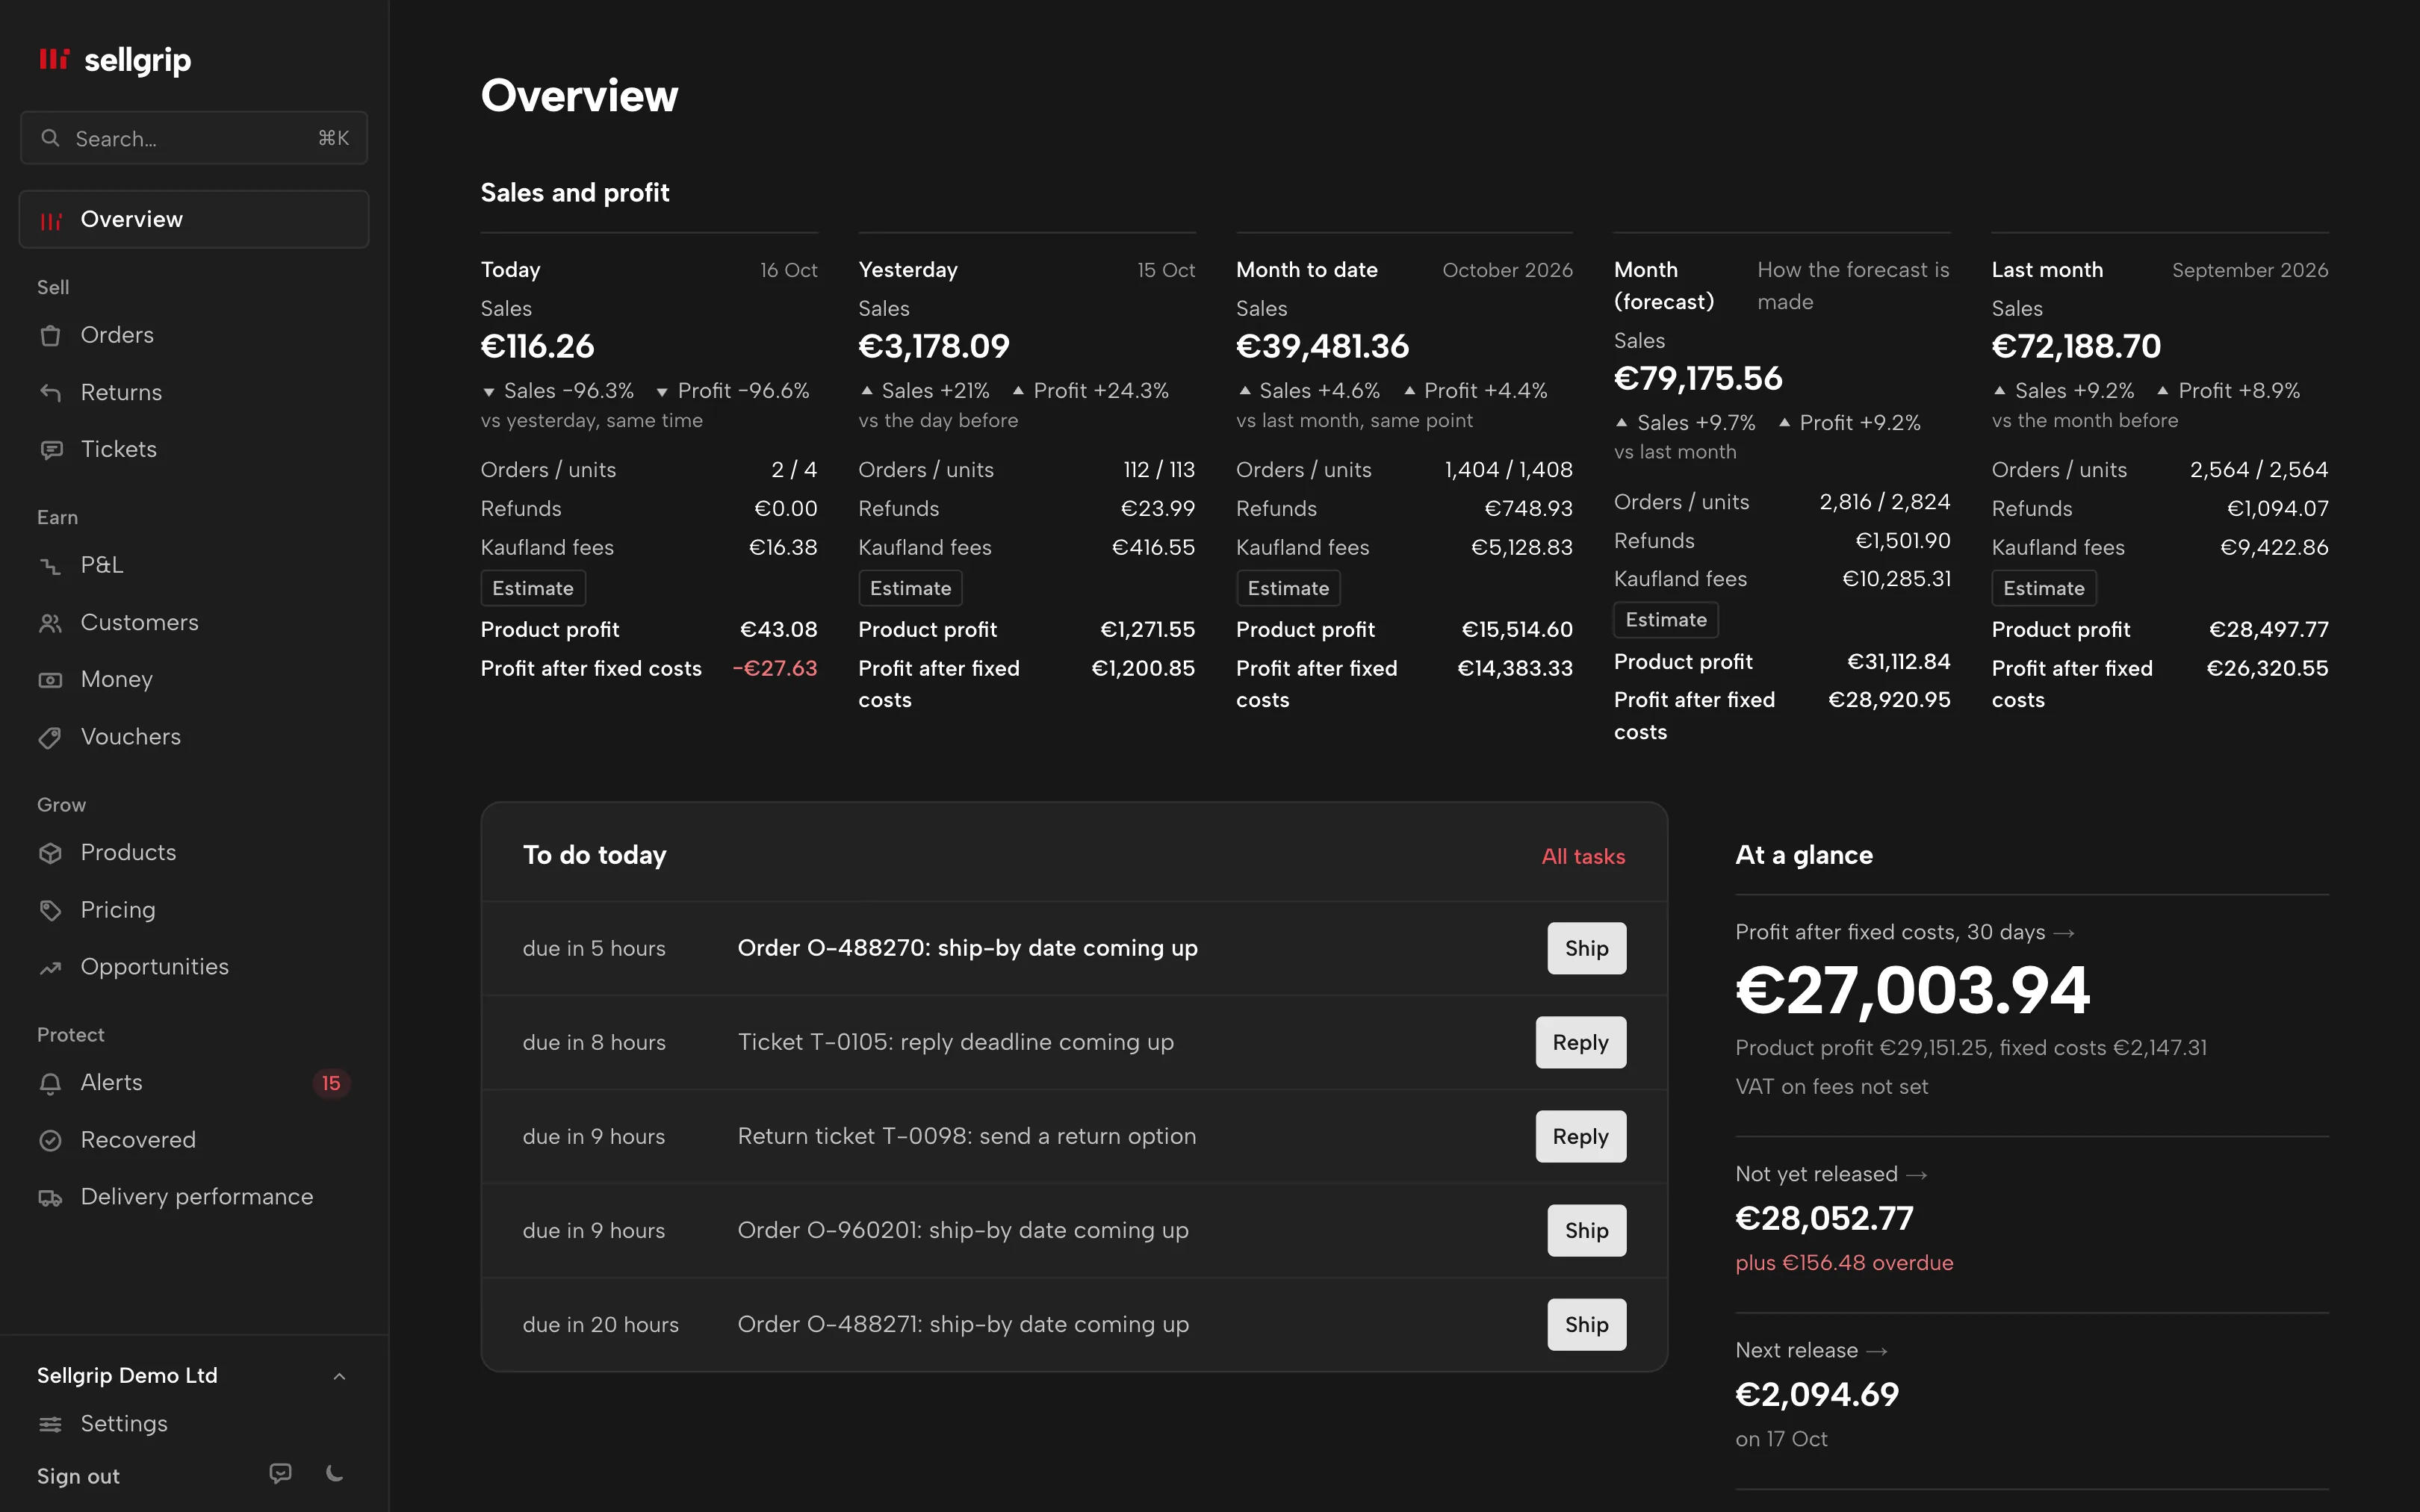Click the VAT on fees not set note
The width and height of the screenshot is (2420, 1512).
1831,1087
